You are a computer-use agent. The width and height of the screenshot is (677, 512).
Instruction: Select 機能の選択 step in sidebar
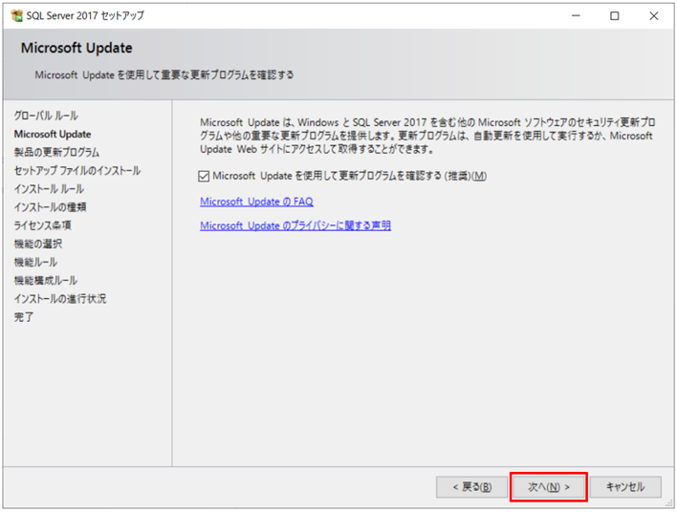[x=38, y=244]
